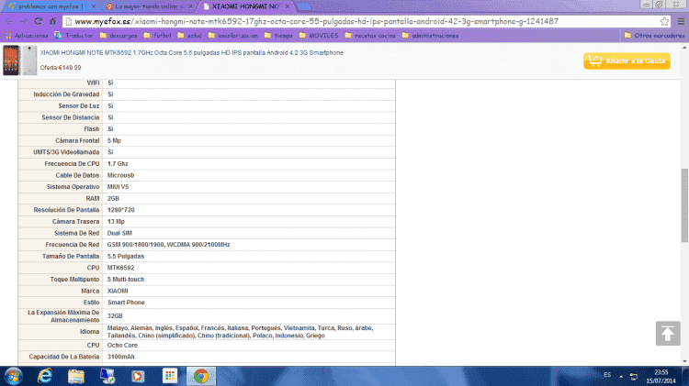The height and width of the screenshot is (386, 689).
Task: Click the Oferta €149.99 price
Action: (61, 68)
